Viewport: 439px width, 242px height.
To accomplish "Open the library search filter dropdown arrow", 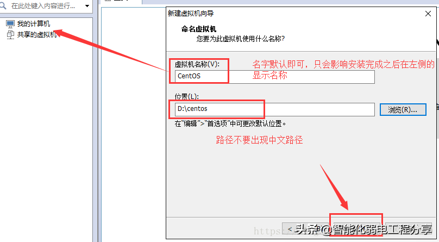I will coord(87,6).
